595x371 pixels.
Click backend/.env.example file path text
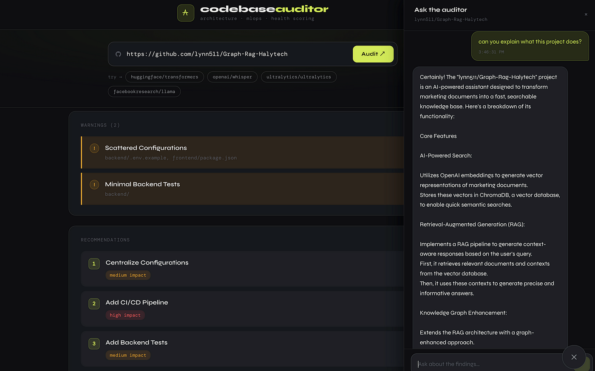(x=136, y=158)
